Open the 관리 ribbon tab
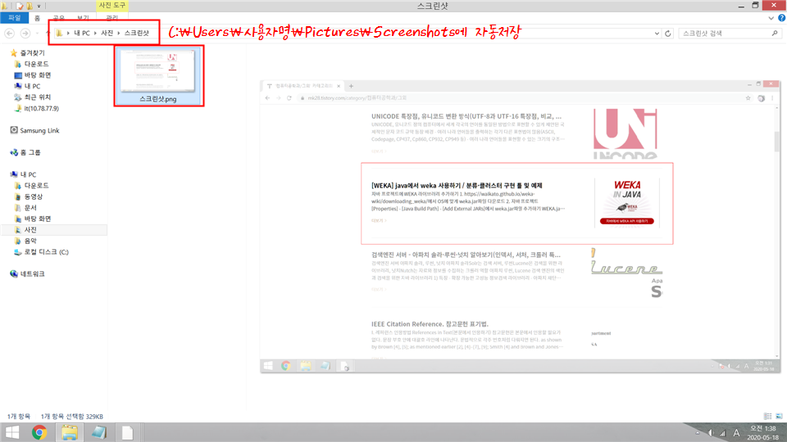Image resolution: width=787 pixels, height=442 pixels. pyautogui.click(x=112, y=18)
